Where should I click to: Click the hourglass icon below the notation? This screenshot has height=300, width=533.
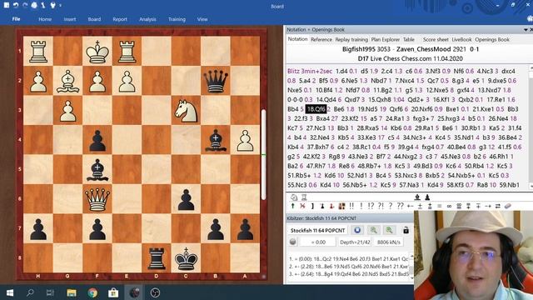pyautogui.click(x=304, y=197)
